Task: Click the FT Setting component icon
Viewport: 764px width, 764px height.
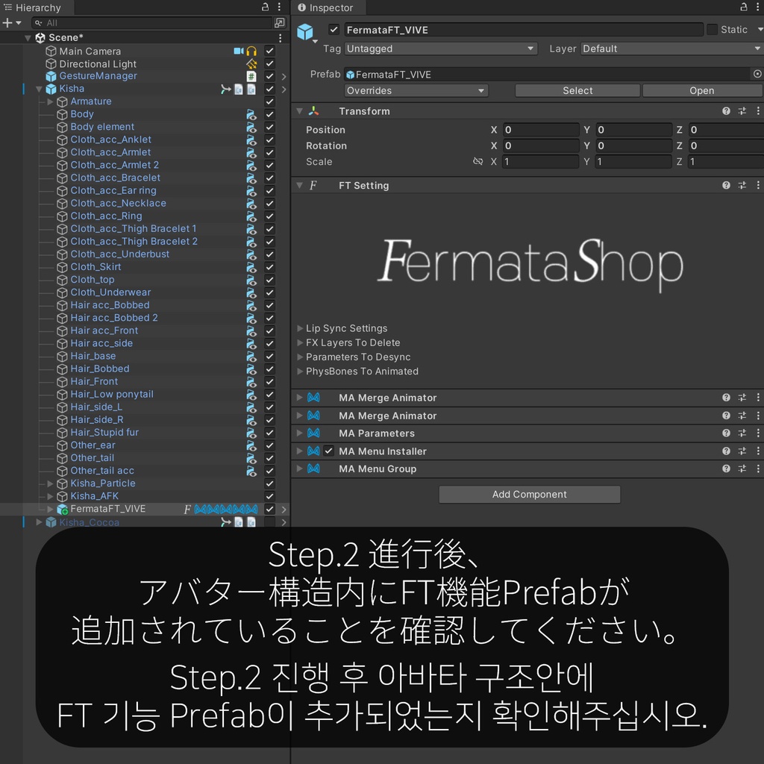Action: click(312, 185)
